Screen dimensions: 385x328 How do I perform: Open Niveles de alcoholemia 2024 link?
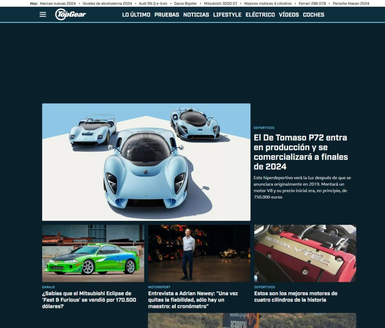107,3
